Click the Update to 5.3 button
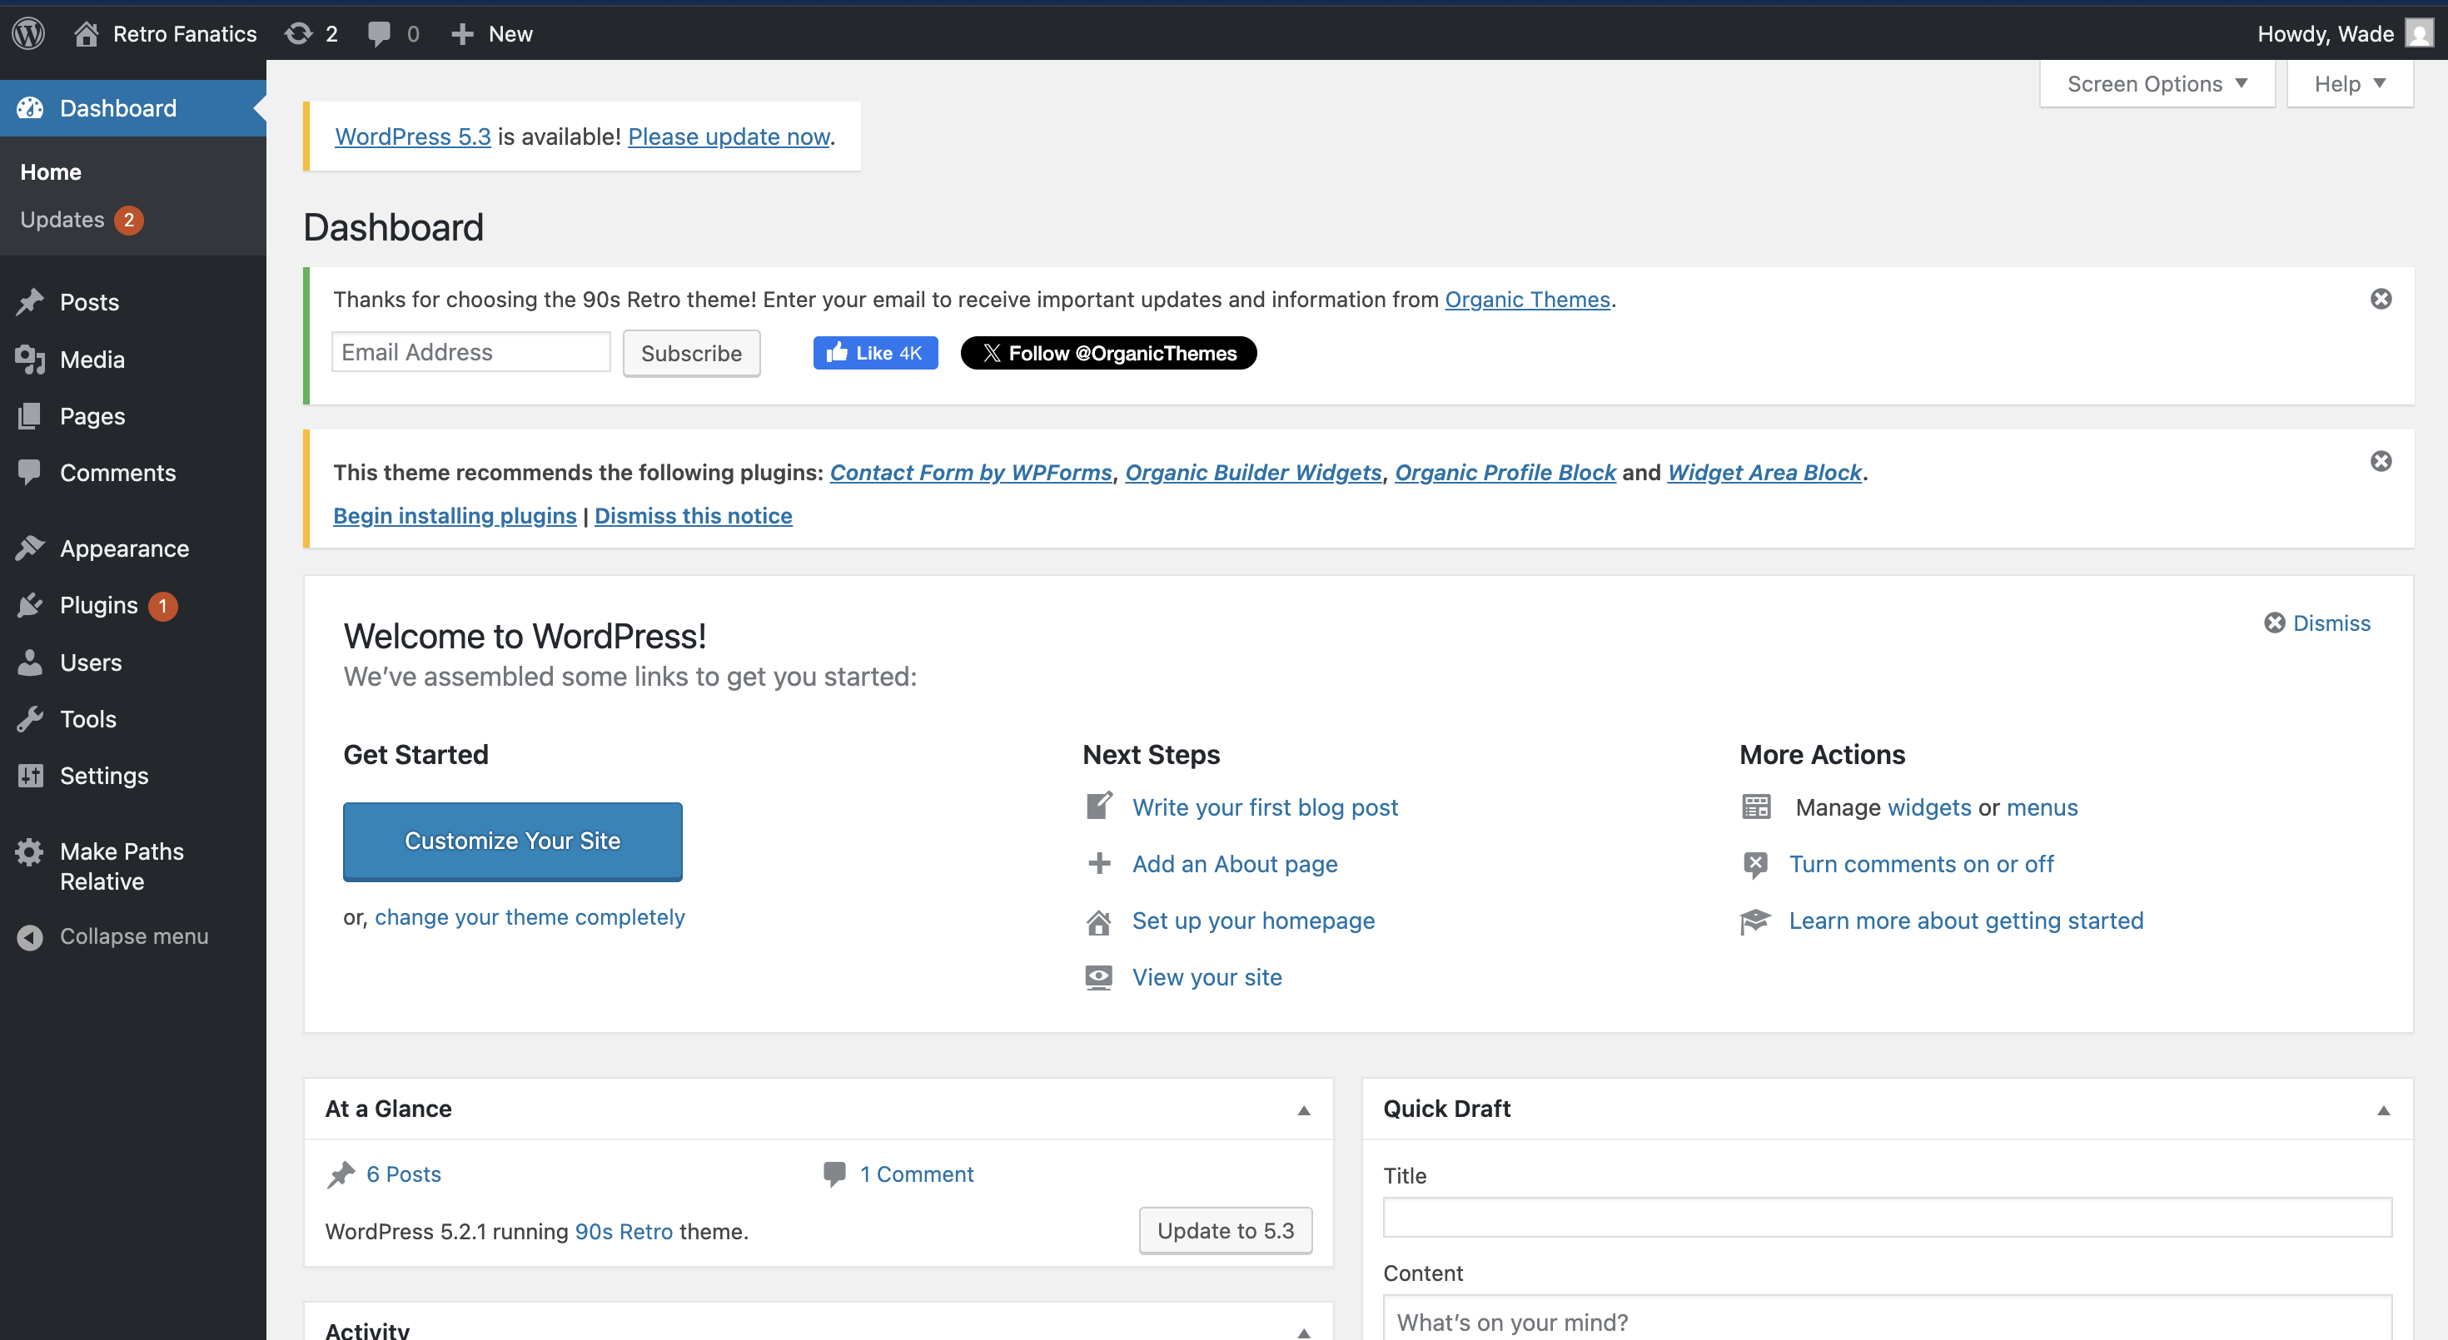 [1225, 1231]
